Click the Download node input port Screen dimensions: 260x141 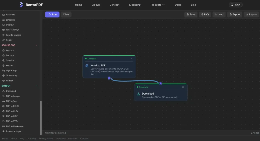coord(161,83)
